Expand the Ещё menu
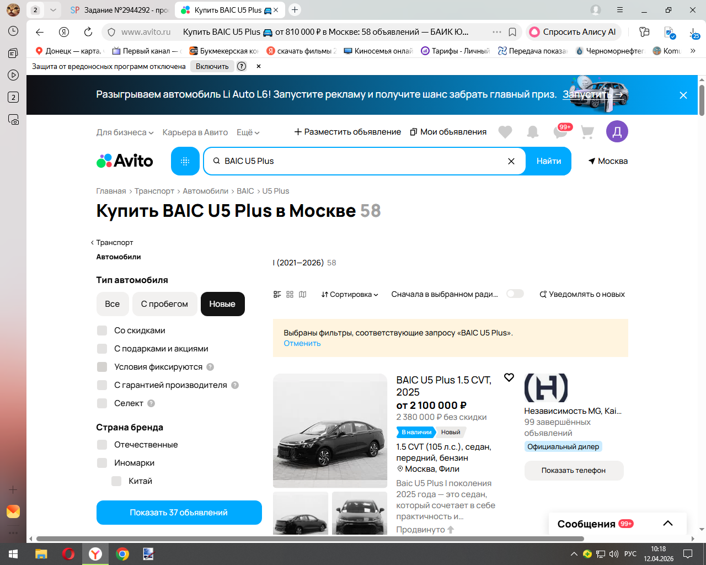 click(x=248, y=132)
